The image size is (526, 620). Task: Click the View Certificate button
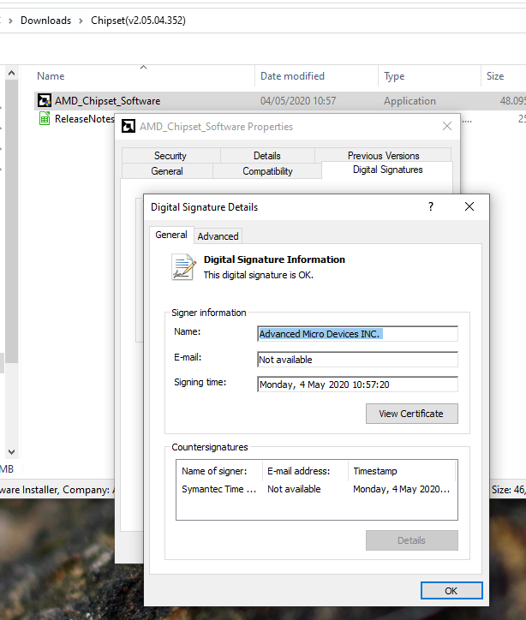coord(412,414)
